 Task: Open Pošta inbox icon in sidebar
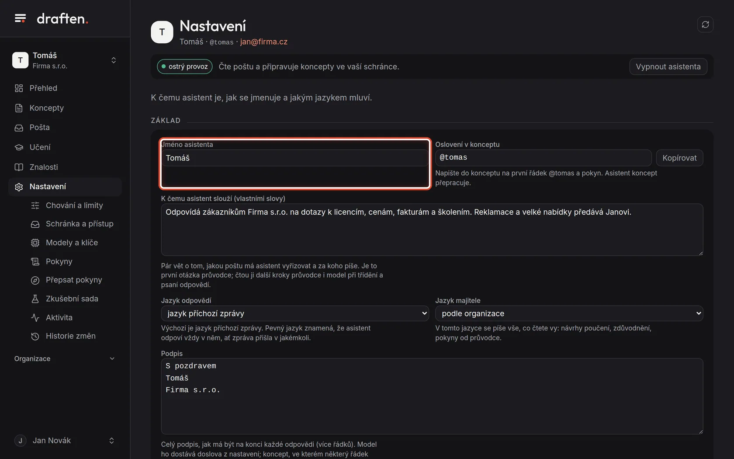[19, 128]
